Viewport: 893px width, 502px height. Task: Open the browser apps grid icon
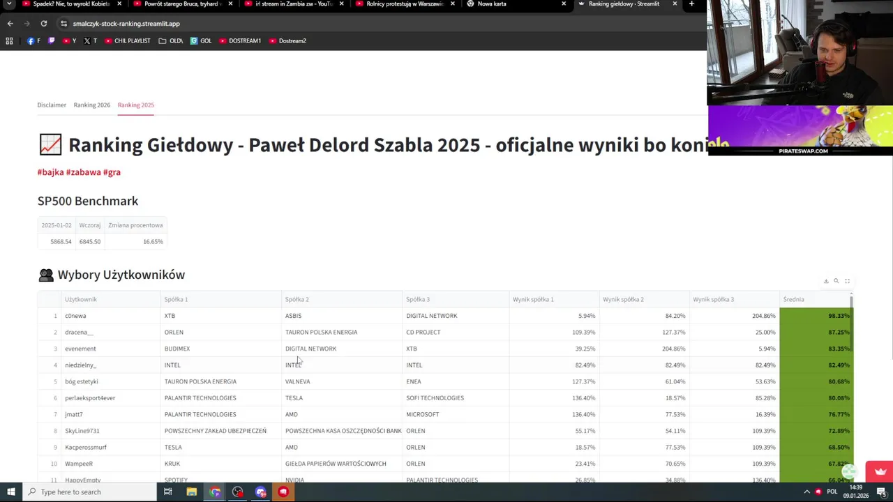[9, 41]
